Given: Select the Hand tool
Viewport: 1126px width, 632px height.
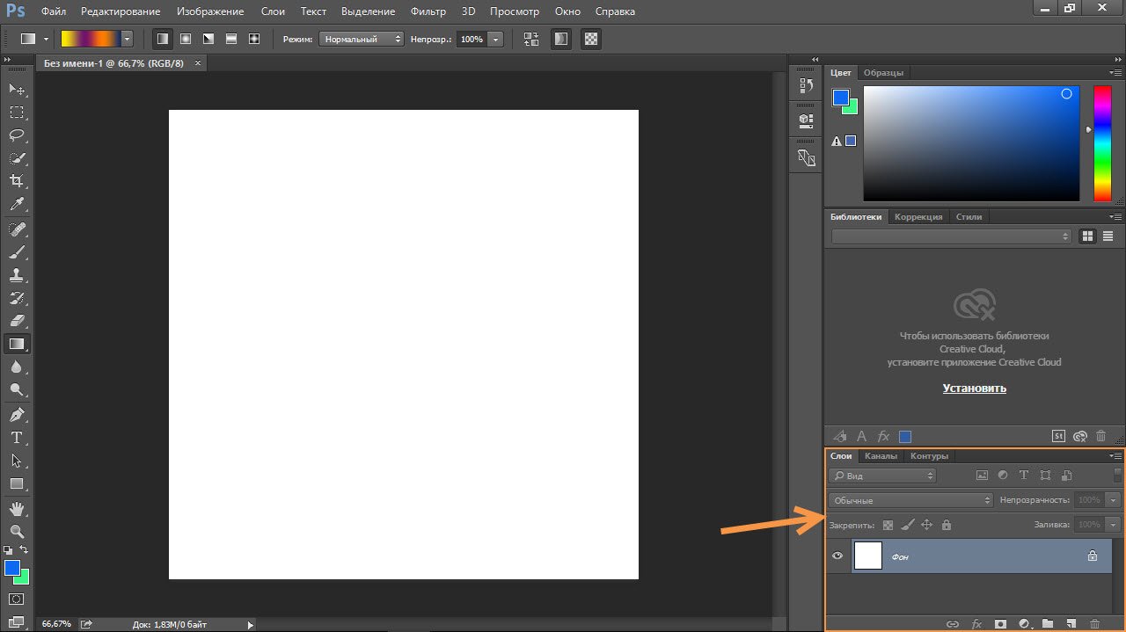Looking at the screenshot, I should pyautogui.click(x=17, y=508).
